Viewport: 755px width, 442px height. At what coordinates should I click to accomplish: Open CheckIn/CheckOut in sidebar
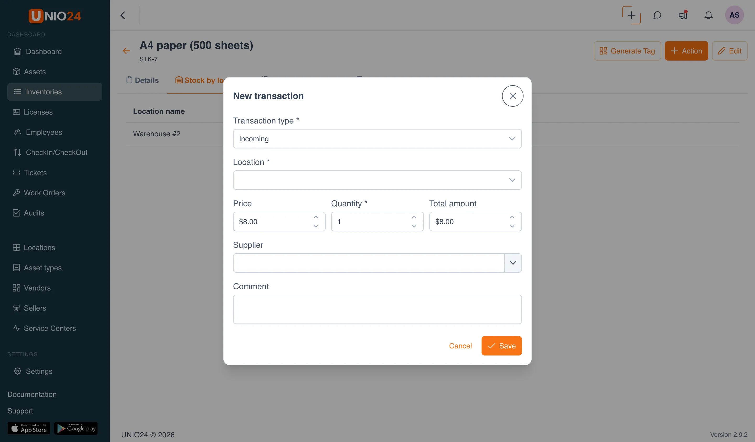(x=55, y=152)
